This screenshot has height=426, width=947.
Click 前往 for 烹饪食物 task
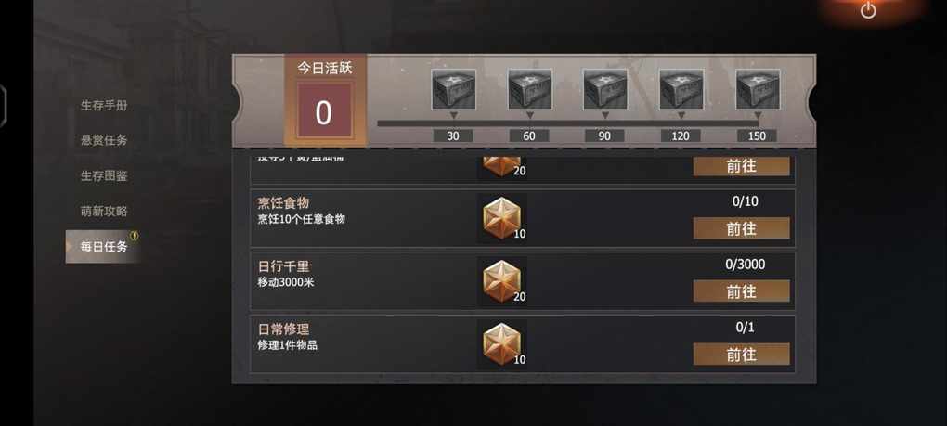(x=741, y=228)
